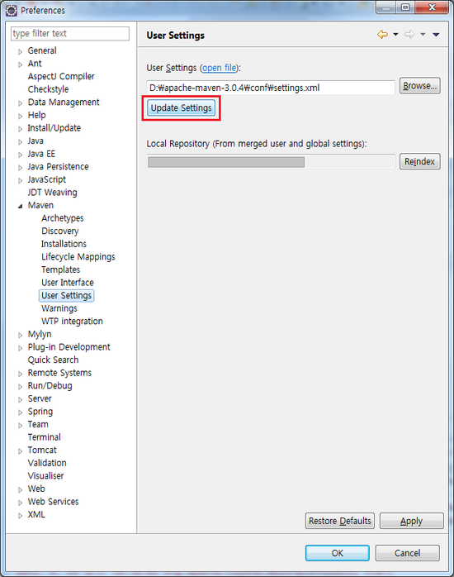Screen dimensions: 454x577
Task: Expand the XML tree node
Action: pyautogui.click(x=20, y=516)
